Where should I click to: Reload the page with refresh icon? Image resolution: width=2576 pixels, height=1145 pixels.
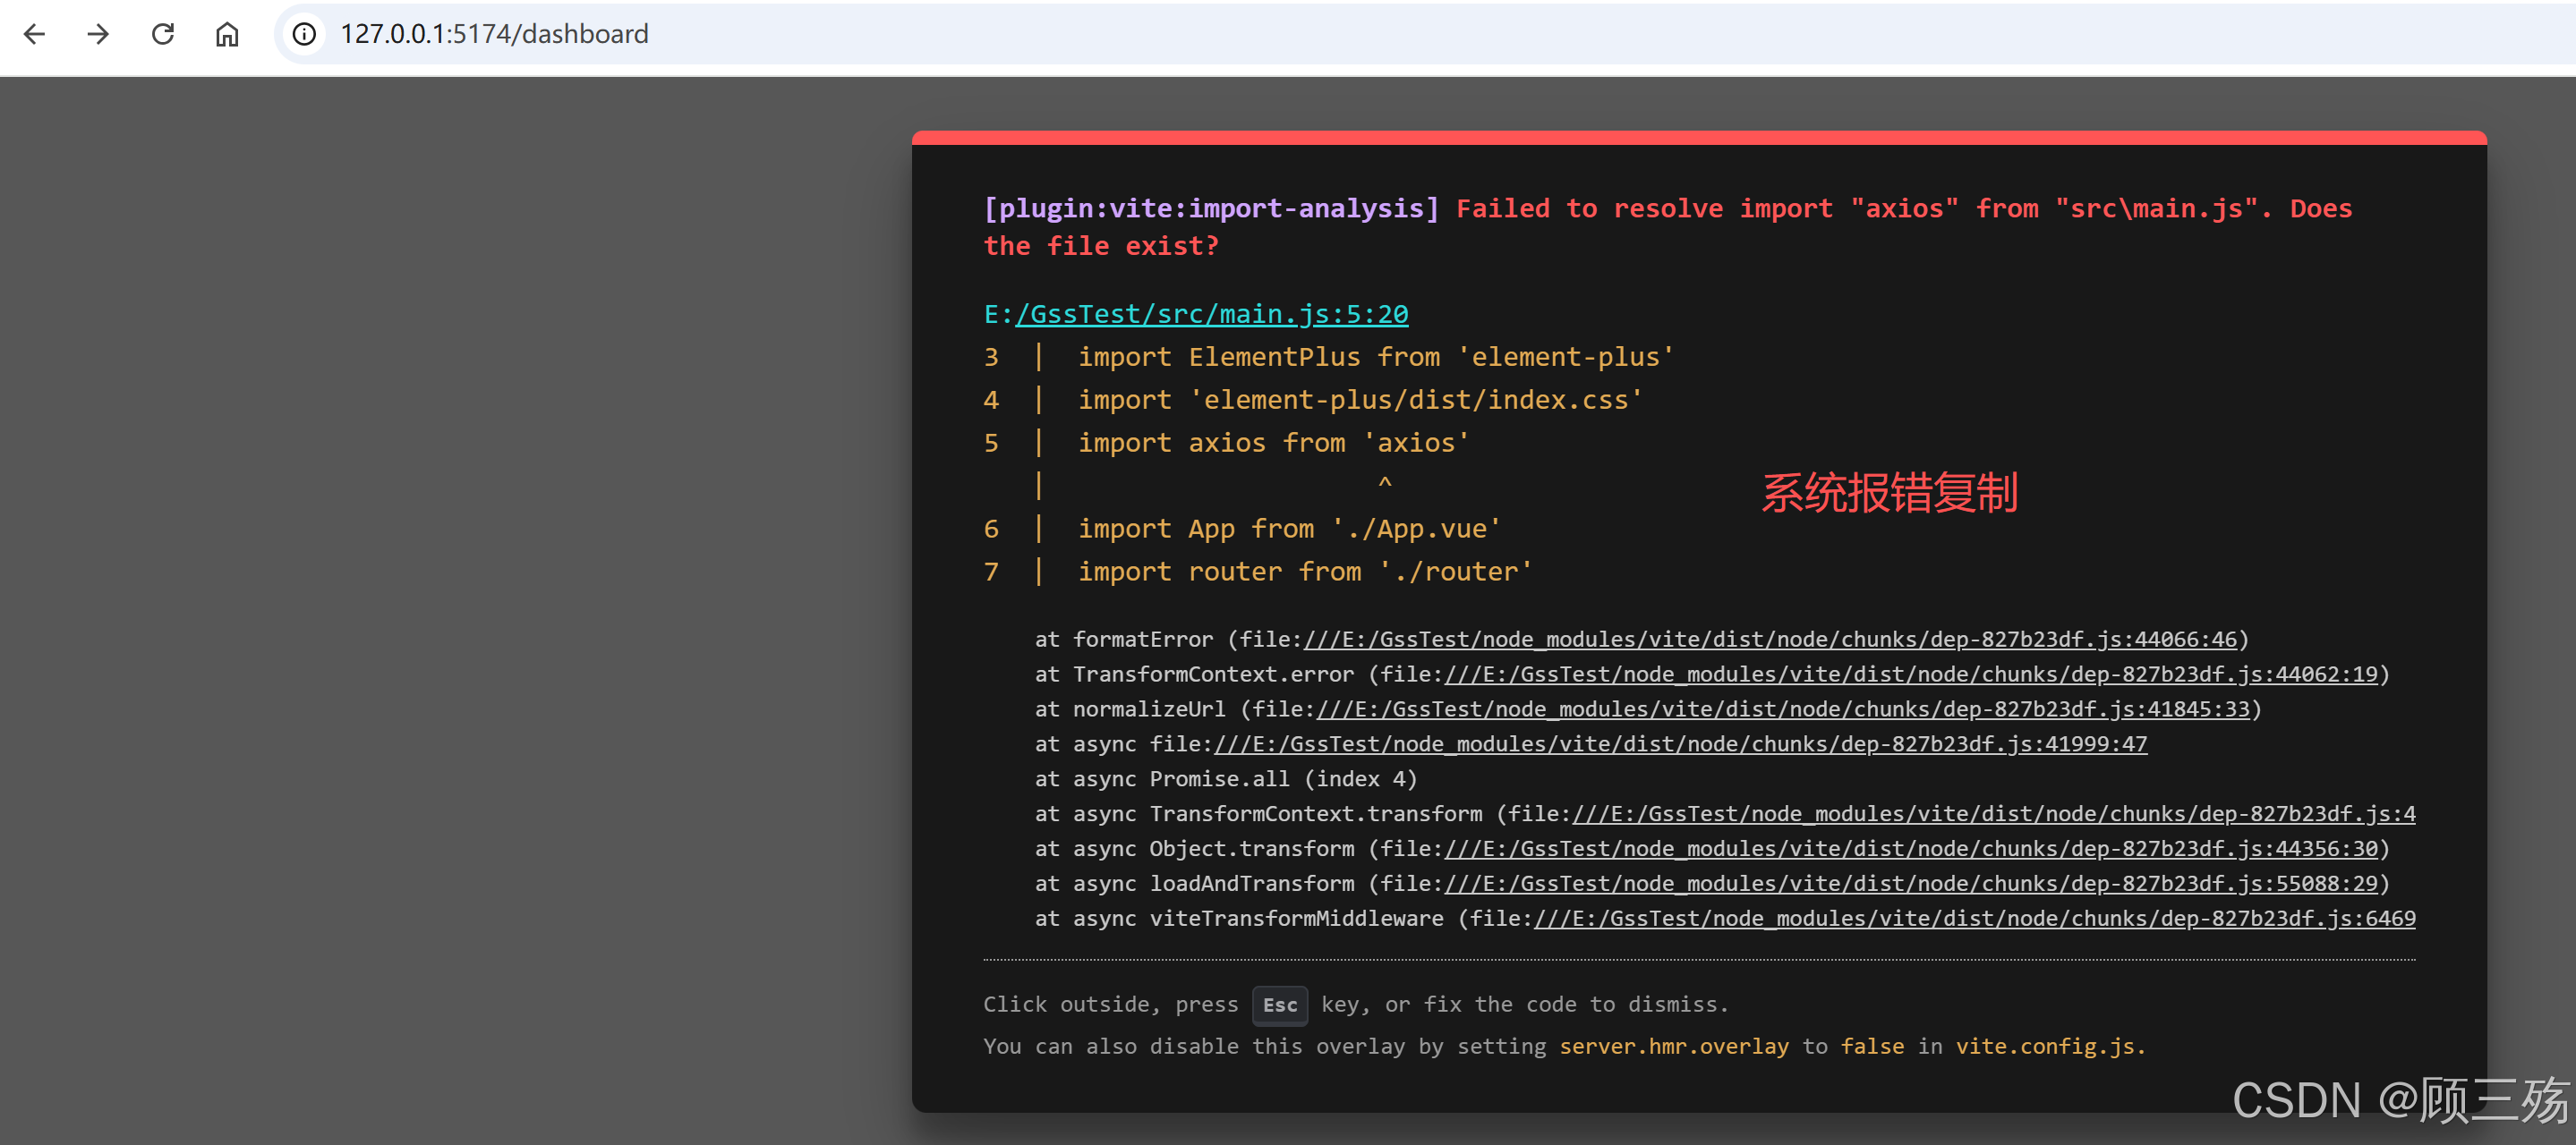click(x=163, y=34)
